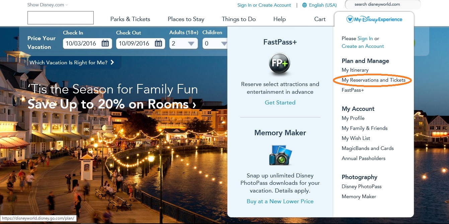449x224 pixels.
Task: Open the Parks & Tickets menu
Action: coord(130,19)
